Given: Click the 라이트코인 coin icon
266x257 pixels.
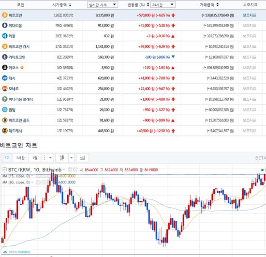Looking at the screenshot, I should pyautogui.click(x=5, y=57).
